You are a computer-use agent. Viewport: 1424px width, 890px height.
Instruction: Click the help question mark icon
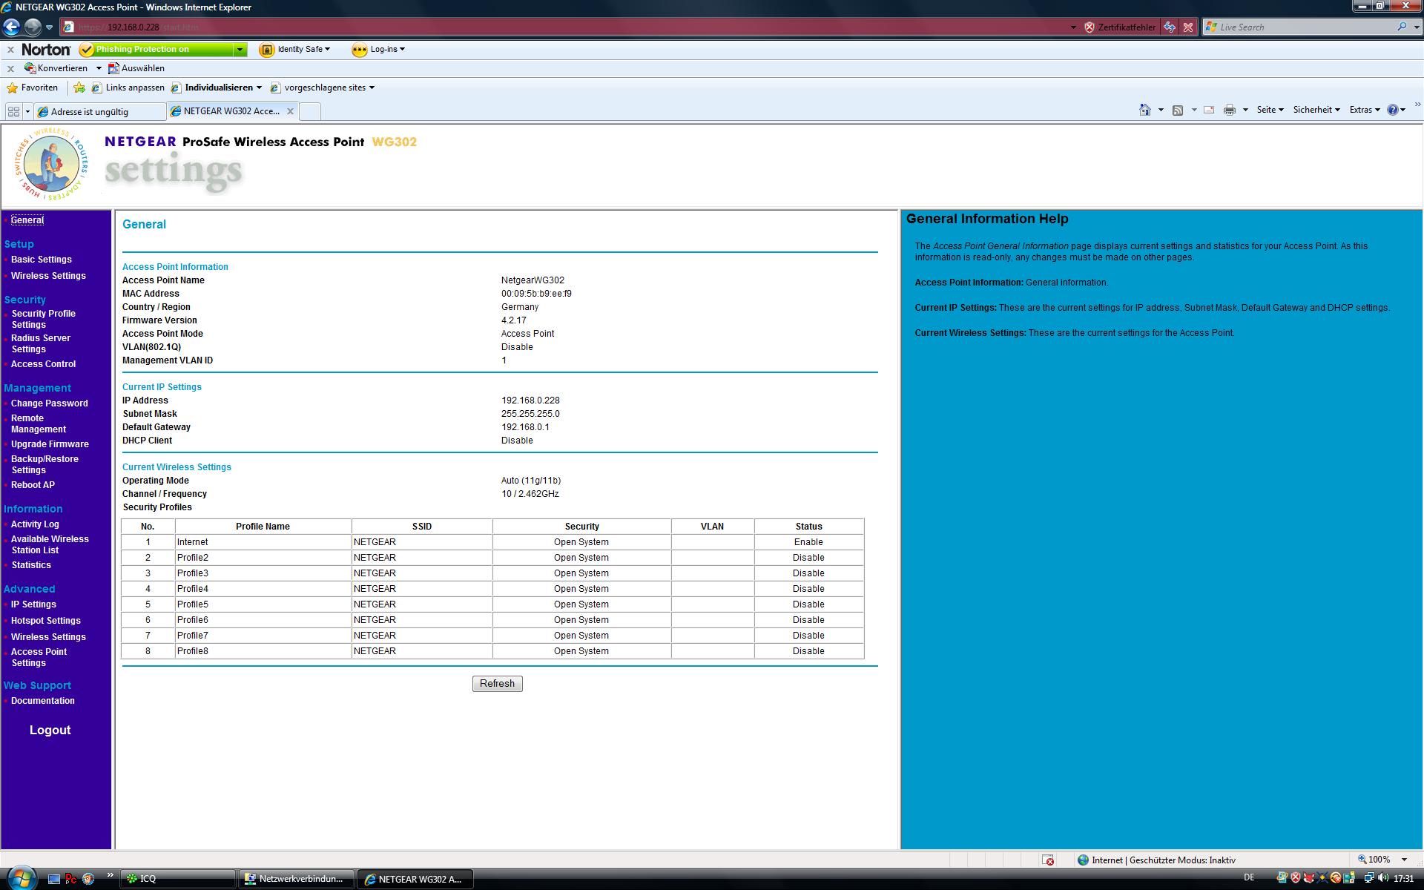(x=1392, y=110)
